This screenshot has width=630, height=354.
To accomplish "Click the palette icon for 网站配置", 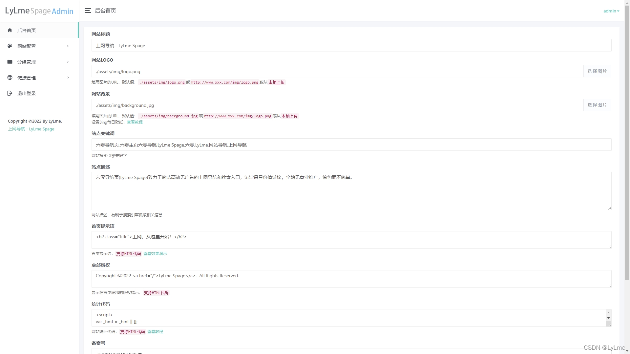I will click(x=10, y=46).
